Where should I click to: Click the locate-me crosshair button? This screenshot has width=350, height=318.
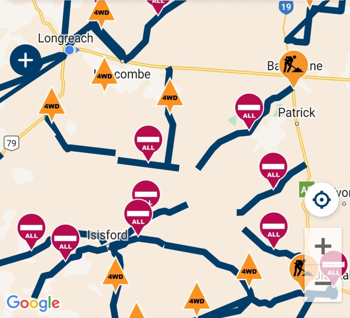click(x=321, y=200)
